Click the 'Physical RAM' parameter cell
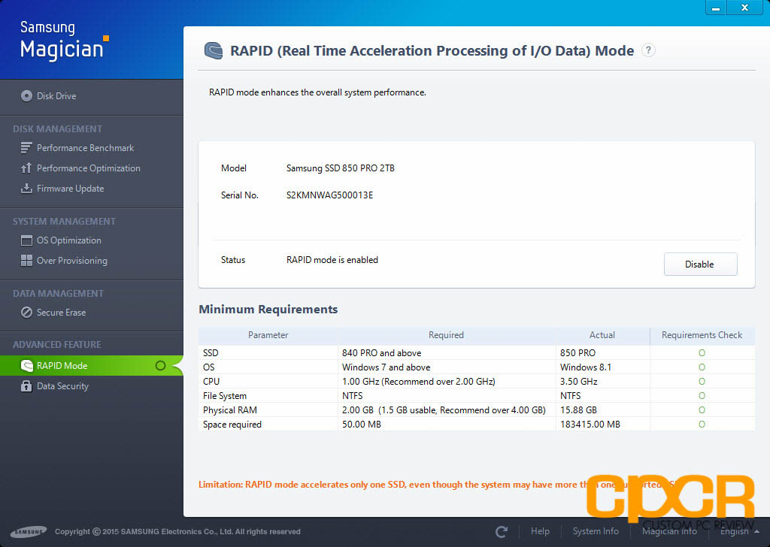This screenshot has height=547, width=770. (x=230, y=410)
